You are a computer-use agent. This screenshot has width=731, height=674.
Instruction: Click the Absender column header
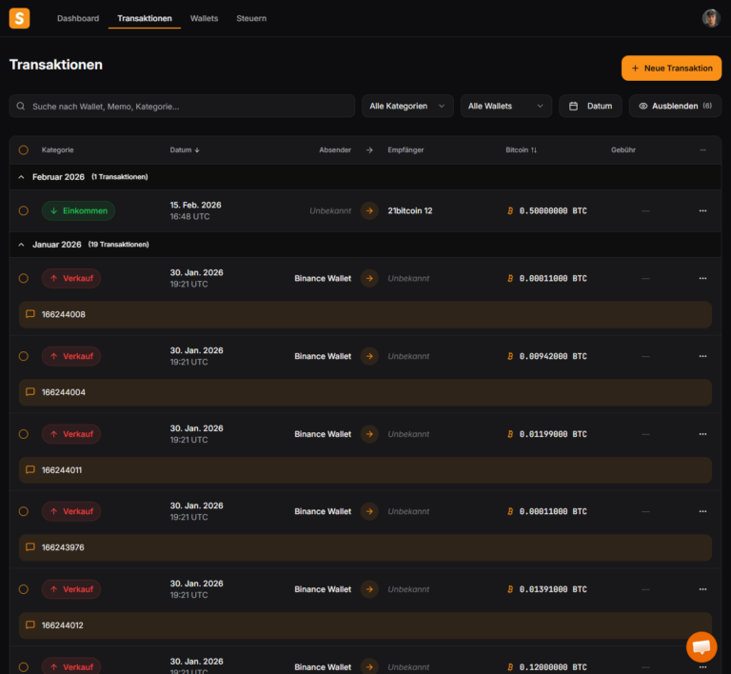click(335, 150)
